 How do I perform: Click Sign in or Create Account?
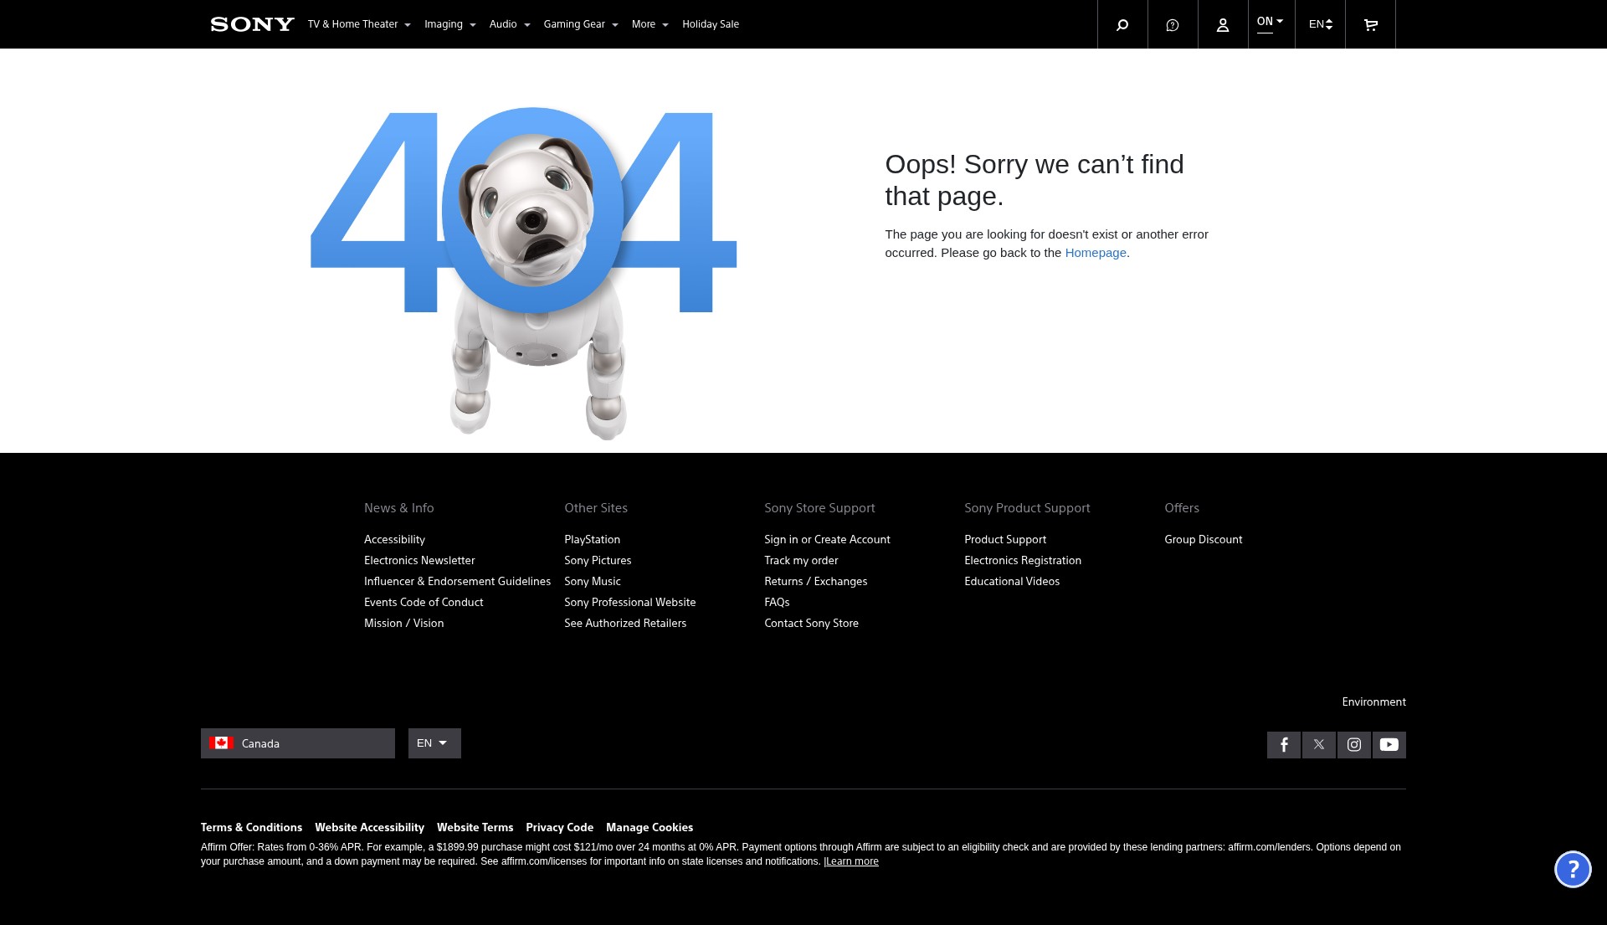coord(827,540)
